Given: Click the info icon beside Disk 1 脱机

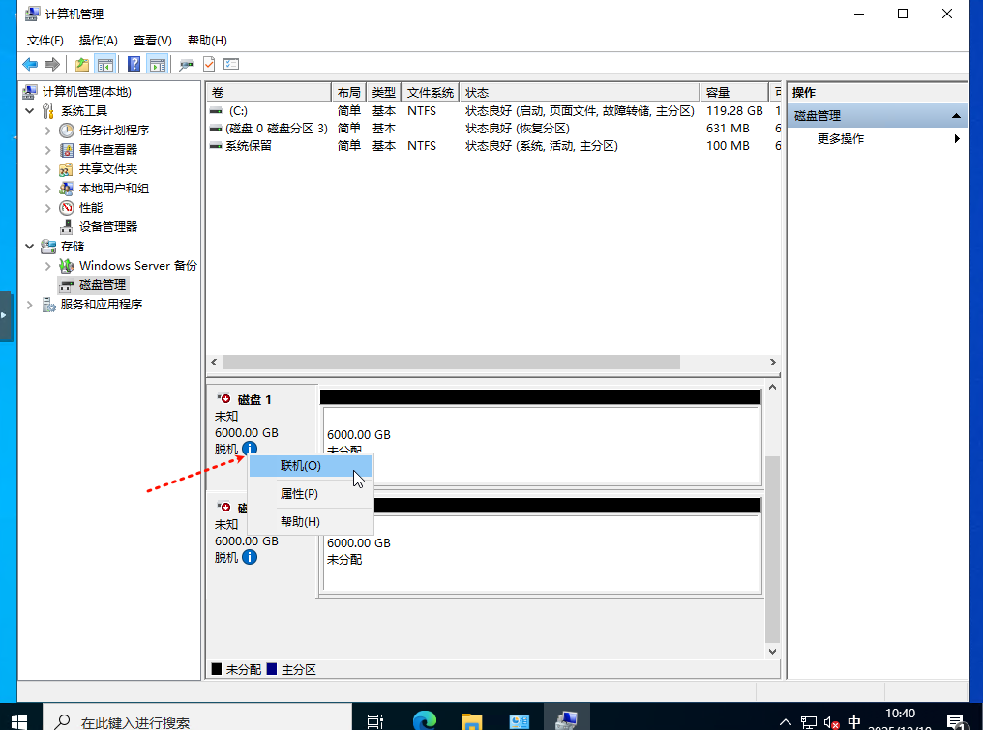Looking at the screenshot, I should pyautogui.click(x=250, y=449).
